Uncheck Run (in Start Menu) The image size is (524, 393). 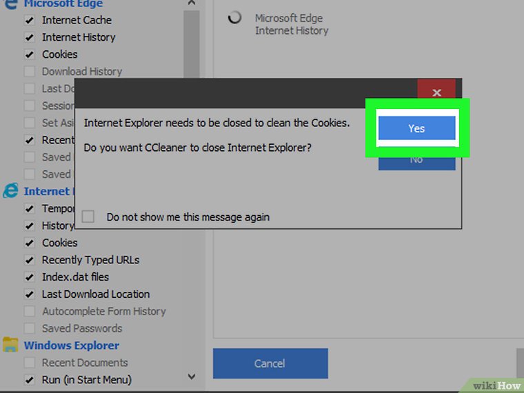tap(30, 380)
